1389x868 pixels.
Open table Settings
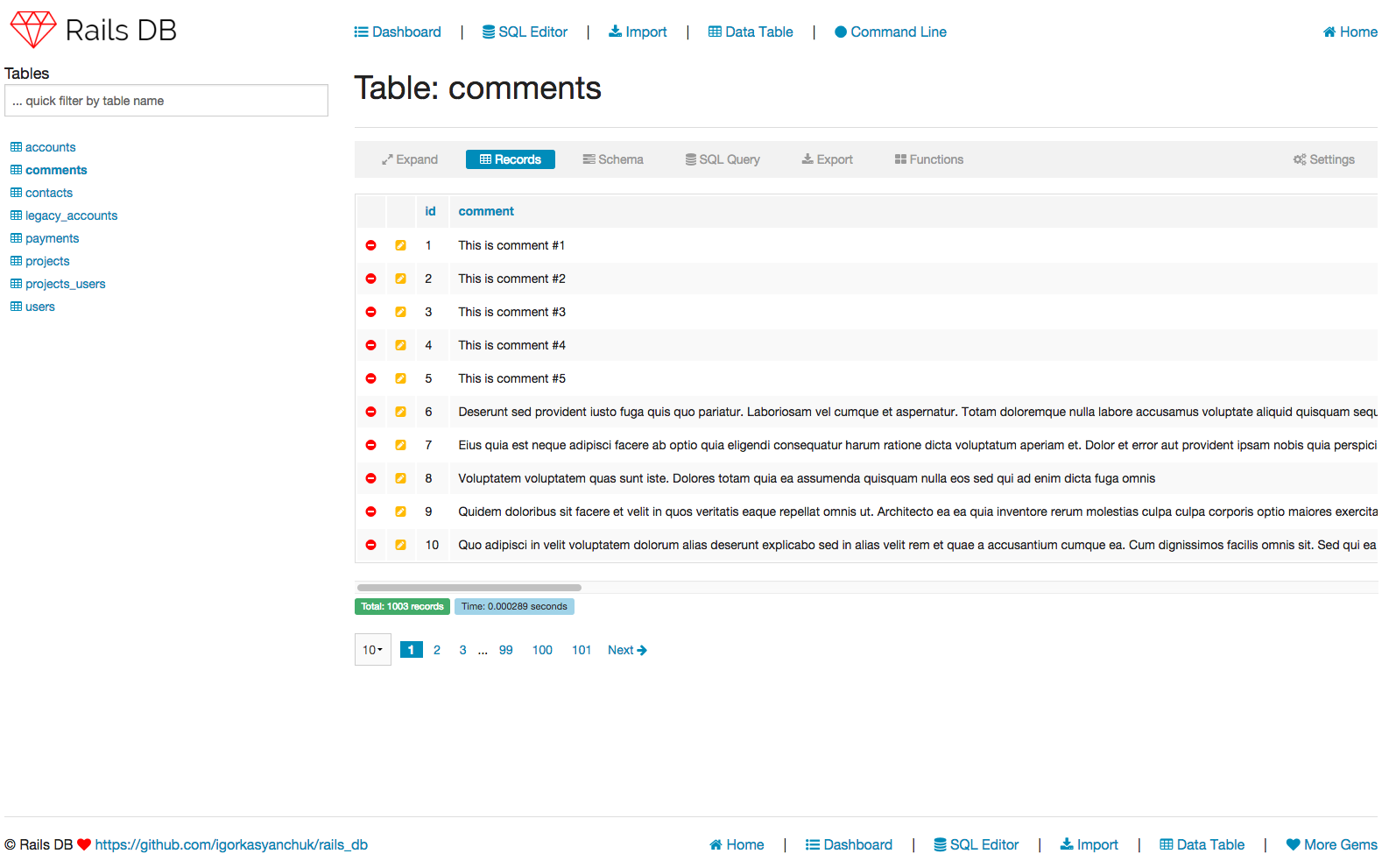pyautogui.click(x=1324, y=159)
